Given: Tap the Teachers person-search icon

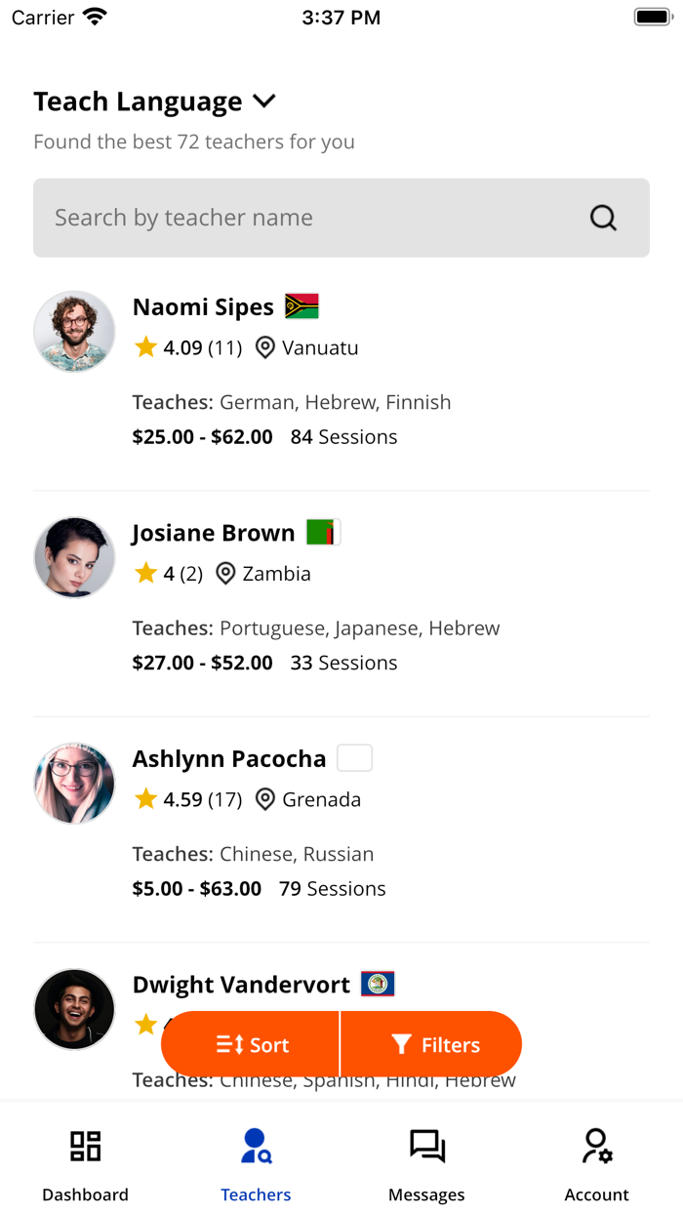Looking at the screenshot, I should tap(256, 1146).
